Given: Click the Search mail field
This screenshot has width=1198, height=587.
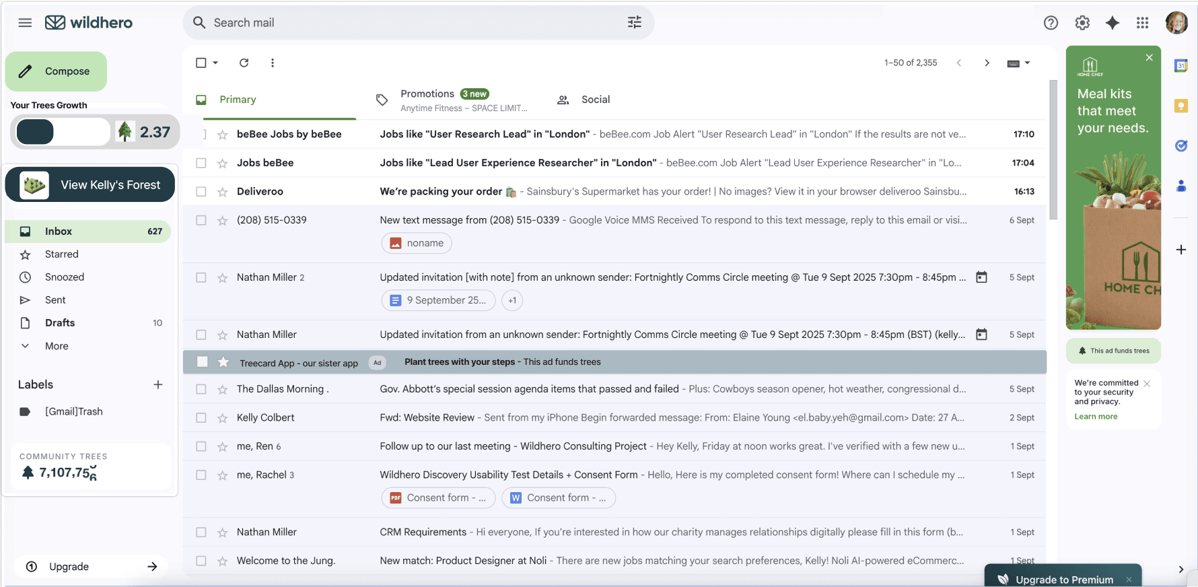Looking at the screenshot, I should click(417, 23).
